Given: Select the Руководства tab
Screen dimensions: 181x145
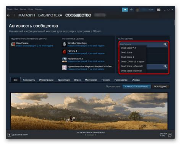Looking at the screenshot, I should [121, 80].
